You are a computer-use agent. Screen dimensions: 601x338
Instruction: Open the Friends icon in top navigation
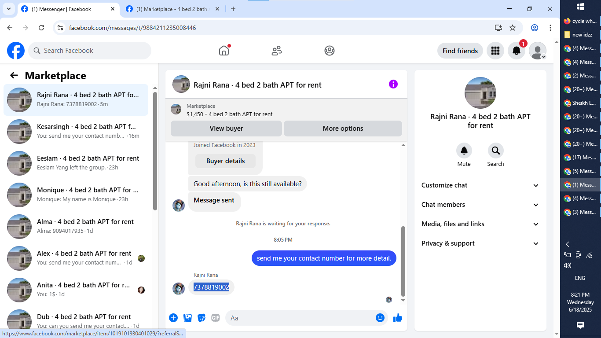(x=277, y=51)
